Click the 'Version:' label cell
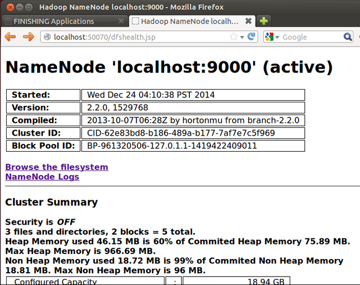The image size is (360, 285). (x=43, y=107)
